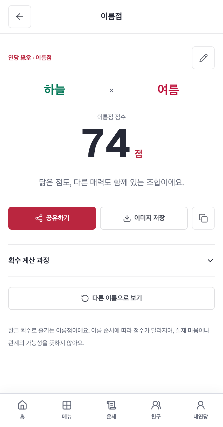Click the 74 score number

point(106,143)
